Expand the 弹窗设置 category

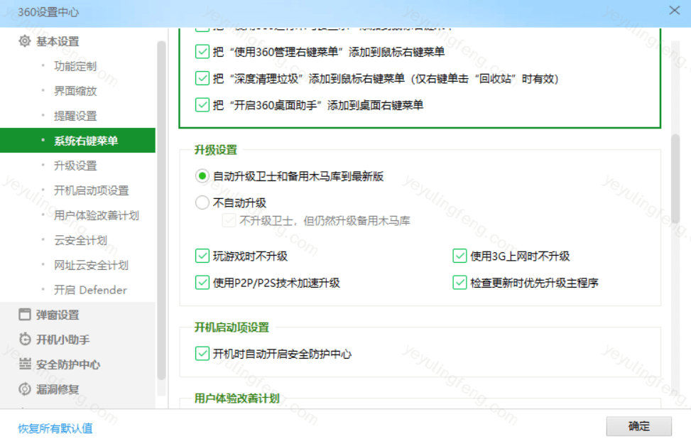(58, 315)
